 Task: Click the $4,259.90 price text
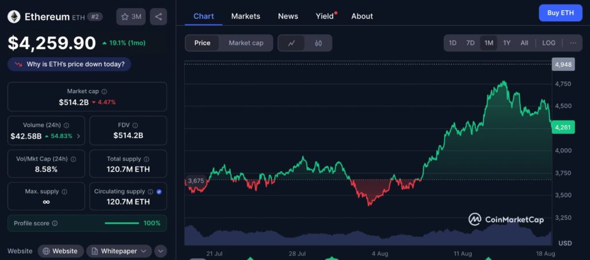pyautogui.click(x=52, y=43)
